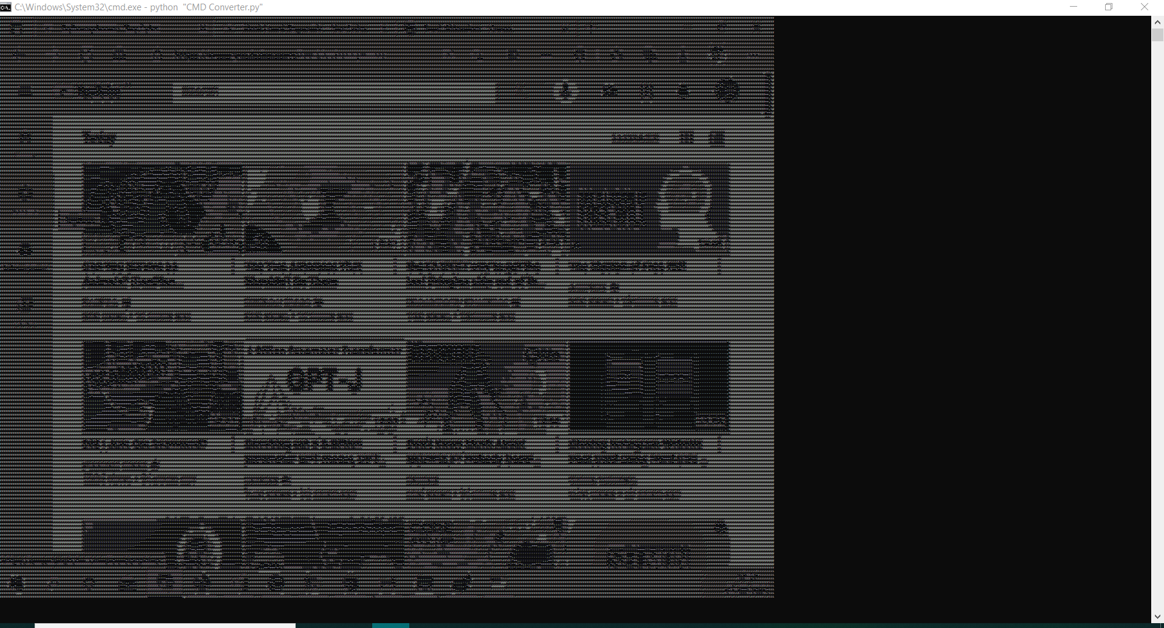
Task: Start voice search with the microphone icon
Action: [x=562, y=91]
